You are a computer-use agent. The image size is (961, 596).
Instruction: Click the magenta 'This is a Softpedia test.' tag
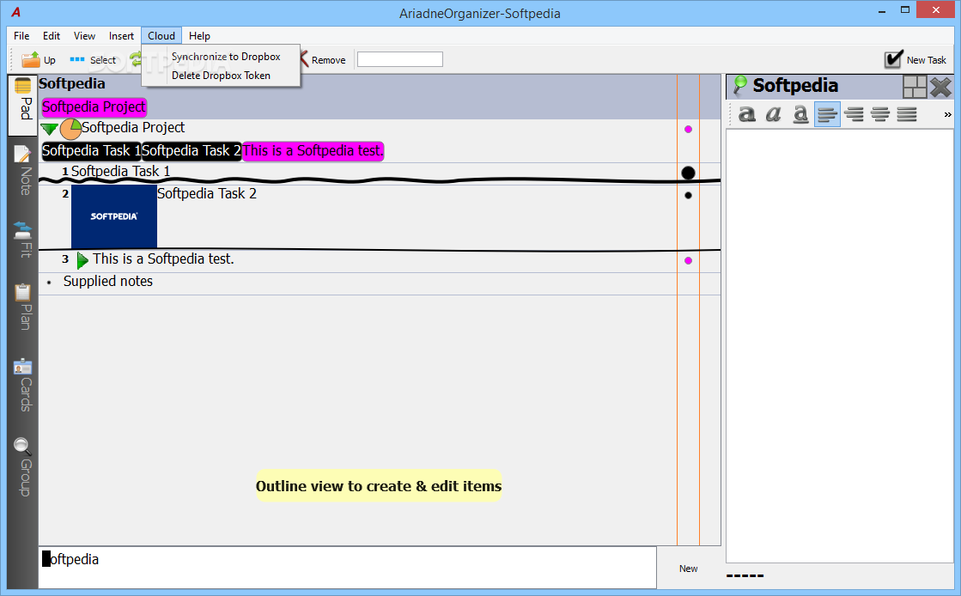(x=313, y=151)
